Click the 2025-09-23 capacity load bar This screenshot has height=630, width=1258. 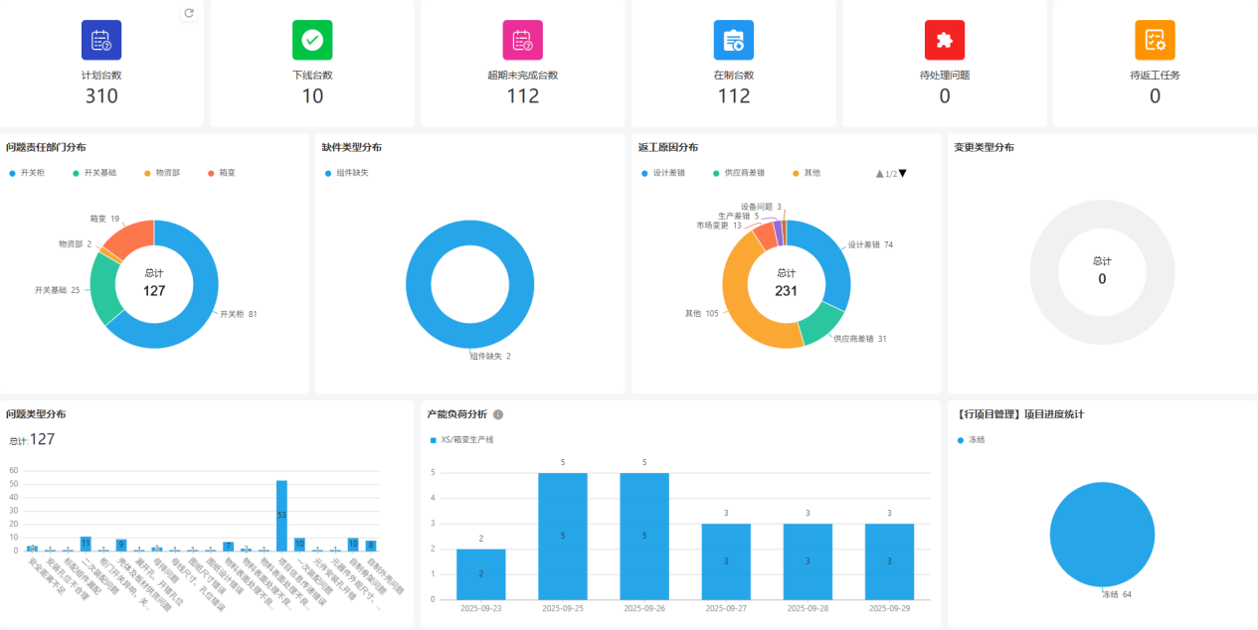pos(481,573)
